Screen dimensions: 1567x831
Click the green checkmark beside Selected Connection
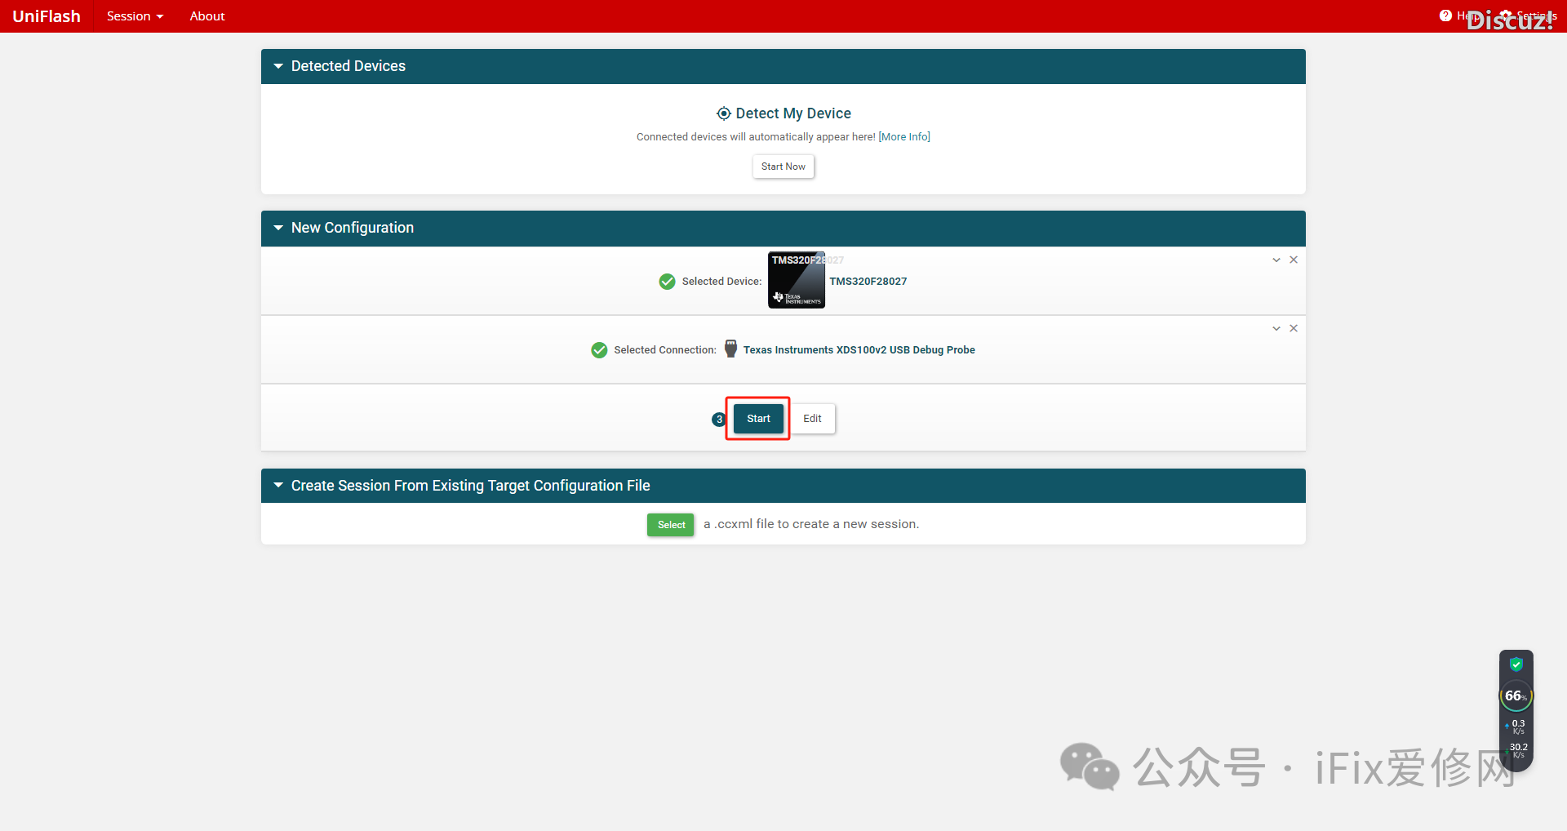(599, 350)
